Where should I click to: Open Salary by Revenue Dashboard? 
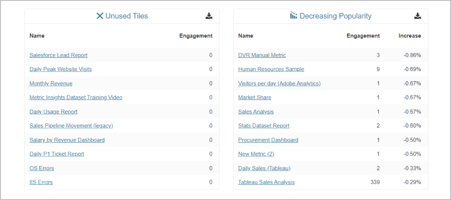click(x=67, y=140)
